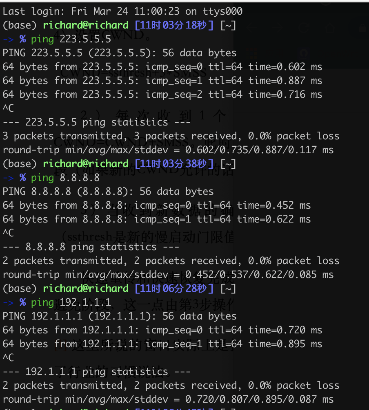
Task: Click the faint padlock icon behind terminal
Action: point(362,28)
